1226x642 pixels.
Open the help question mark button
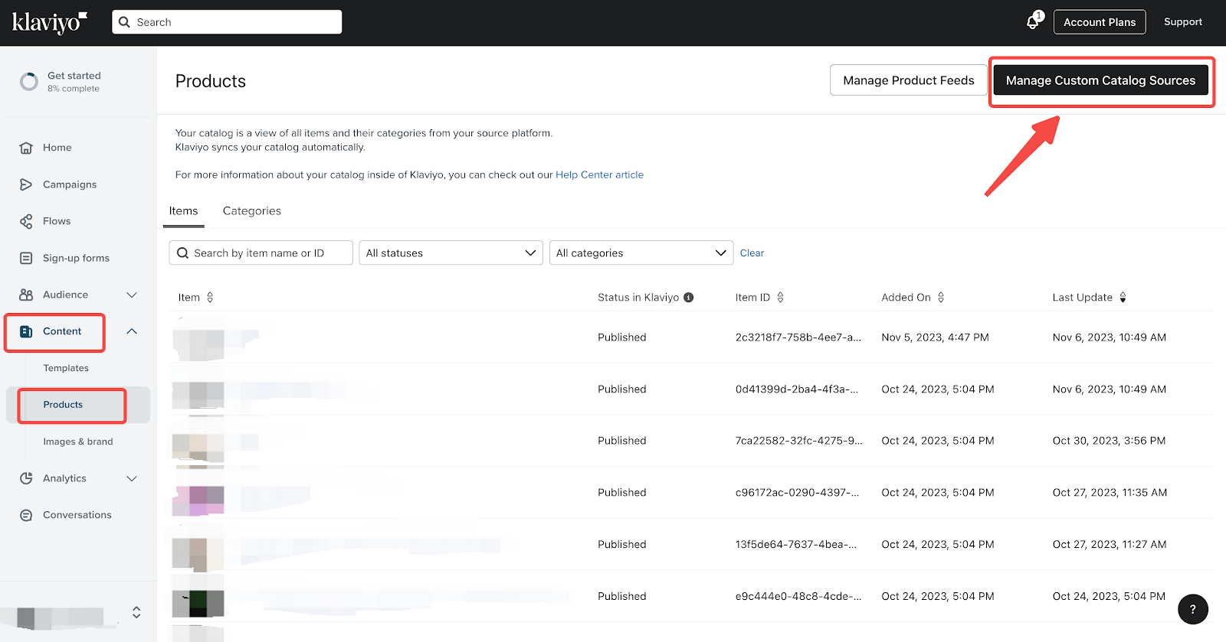[x=1192, y=609]
